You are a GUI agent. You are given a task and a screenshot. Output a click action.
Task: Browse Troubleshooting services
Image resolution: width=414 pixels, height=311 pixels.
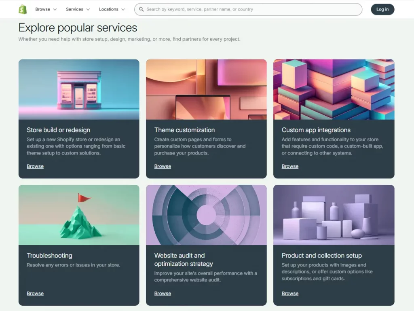(35, 294)
